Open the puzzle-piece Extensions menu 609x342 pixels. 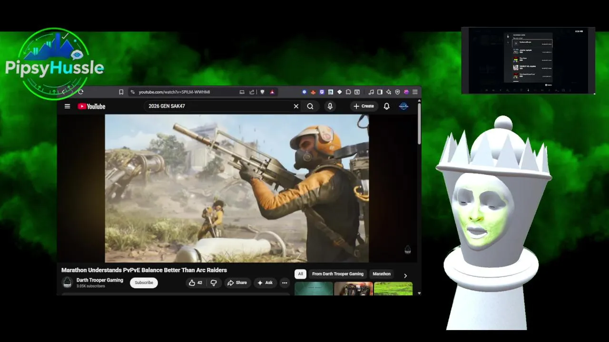348,92
